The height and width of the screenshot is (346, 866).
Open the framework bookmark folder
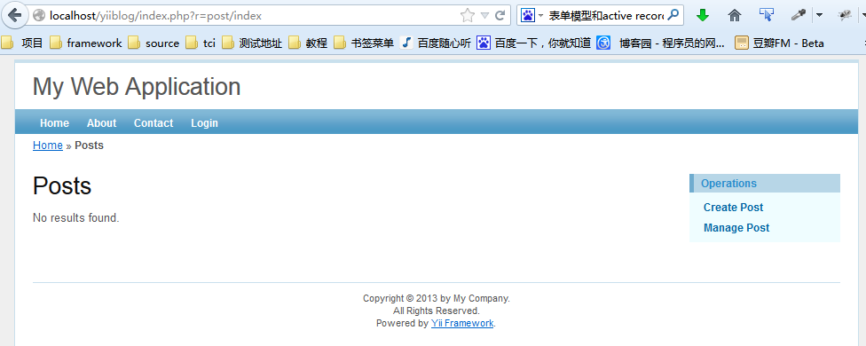coord(85,43)
